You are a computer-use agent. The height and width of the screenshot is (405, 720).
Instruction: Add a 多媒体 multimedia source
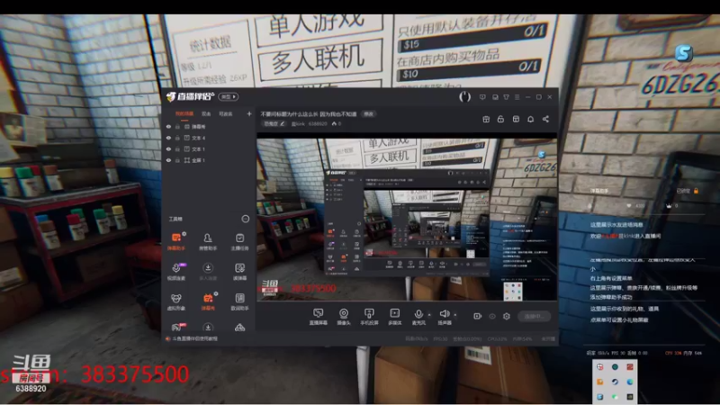pyautogui.click(x=394, y=317)
